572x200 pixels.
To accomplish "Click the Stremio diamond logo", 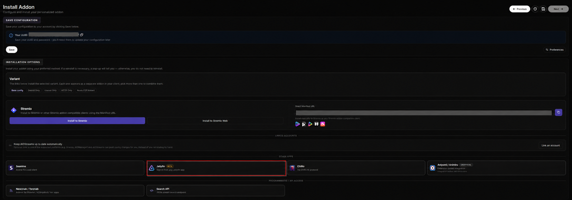I will (x=14, y=110).
